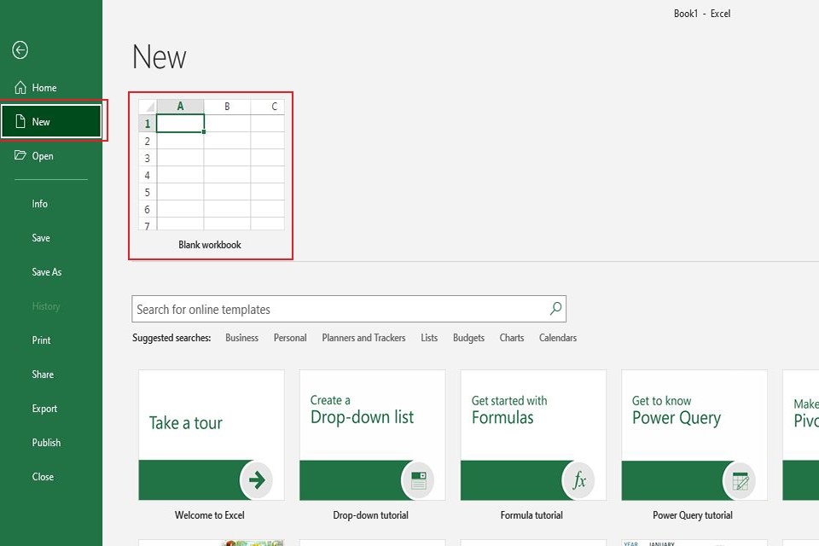Open the Home page in sidebar

tap(51, 88)
